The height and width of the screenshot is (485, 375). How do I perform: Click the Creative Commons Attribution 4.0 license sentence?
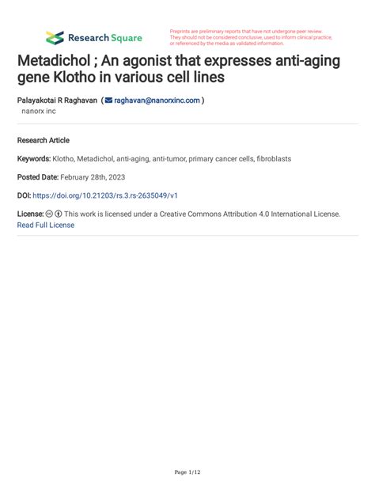(x=202, y=214)
